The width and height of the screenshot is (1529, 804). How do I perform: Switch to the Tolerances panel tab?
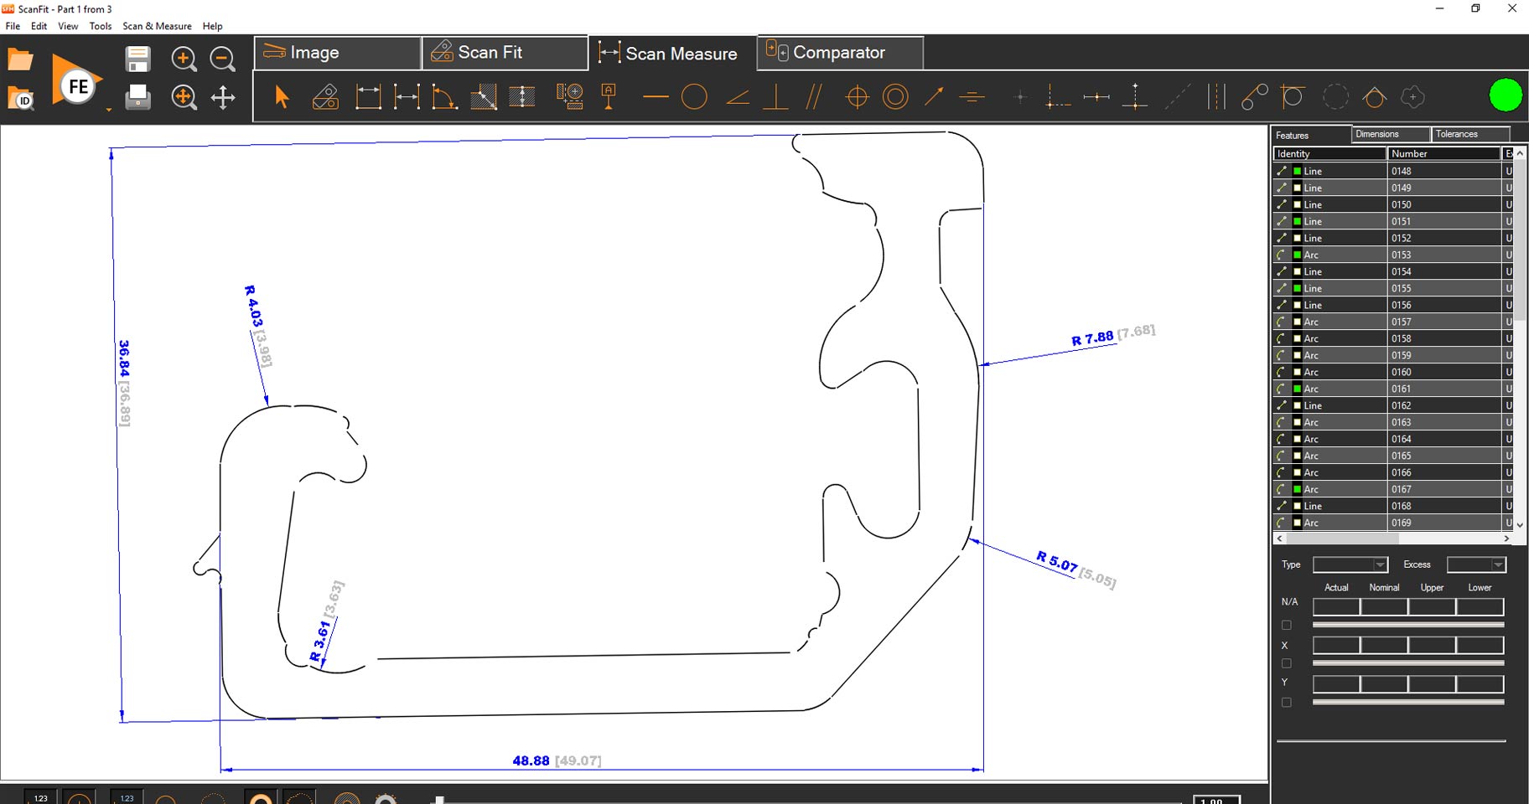click(x=1471, y=134)
